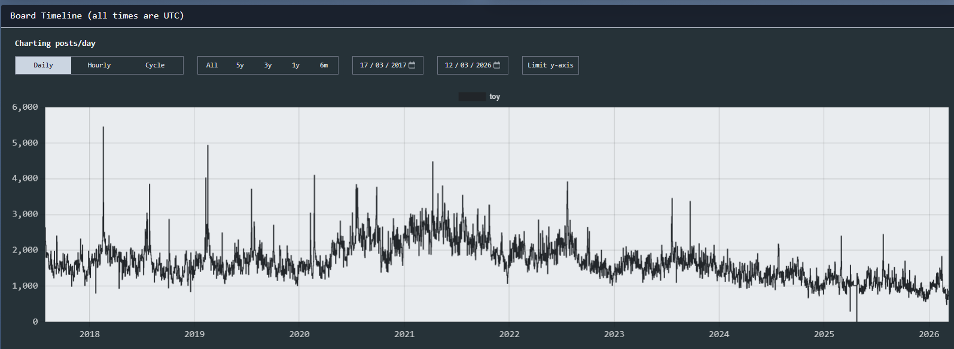Click the 2024 x-axis label

pyautogui.click(x=719, y=334)
